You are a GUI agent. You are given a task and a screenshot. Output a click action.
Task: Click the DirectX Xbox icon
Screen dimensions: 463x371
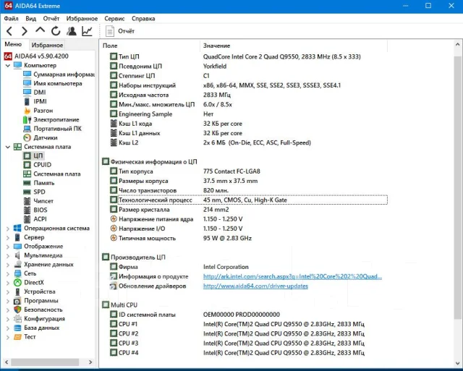[x=17, y=283]
